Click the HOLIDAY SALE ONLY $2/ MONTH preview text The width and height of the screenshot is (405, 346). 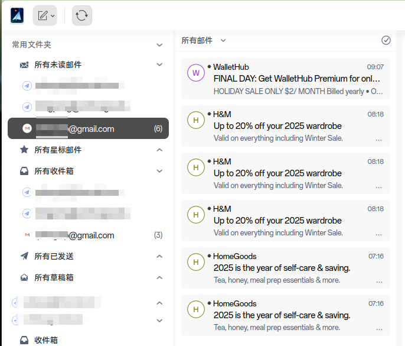tap(298, 91)
